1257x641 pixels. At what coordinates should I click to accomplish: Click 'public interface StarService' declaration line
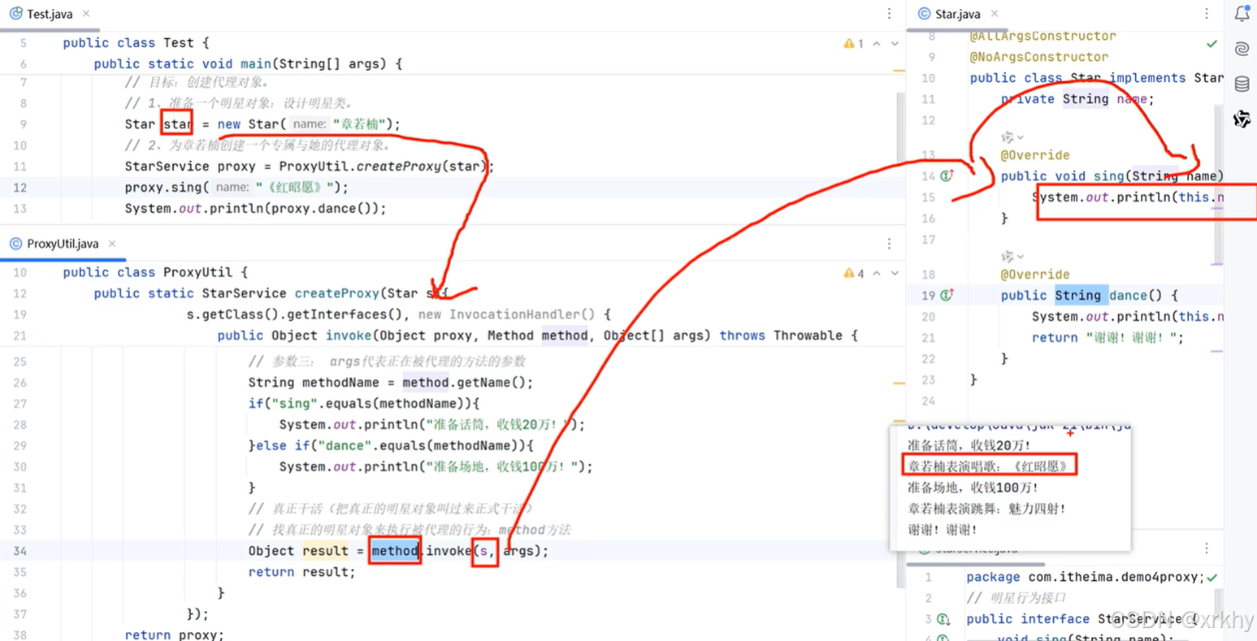click(x=1082, y=619)
